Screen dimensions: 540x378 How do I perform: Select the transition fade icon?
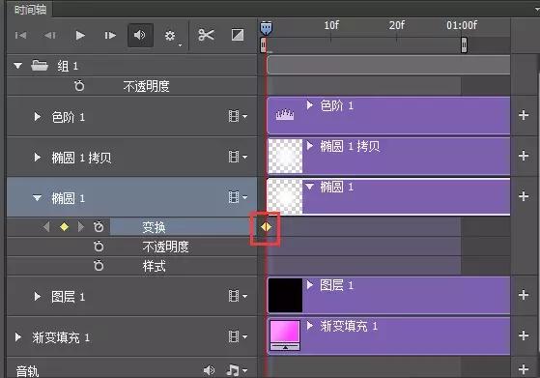[238, 35]
